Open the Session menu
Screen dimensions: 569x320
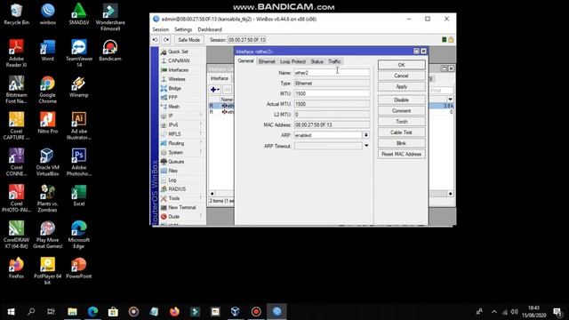coord(160,29)
